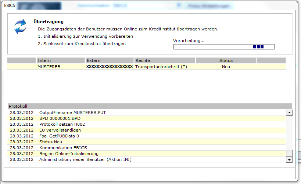Click the blue transfer arrows icon
This screenshot has width=301, height=184.
20,26
